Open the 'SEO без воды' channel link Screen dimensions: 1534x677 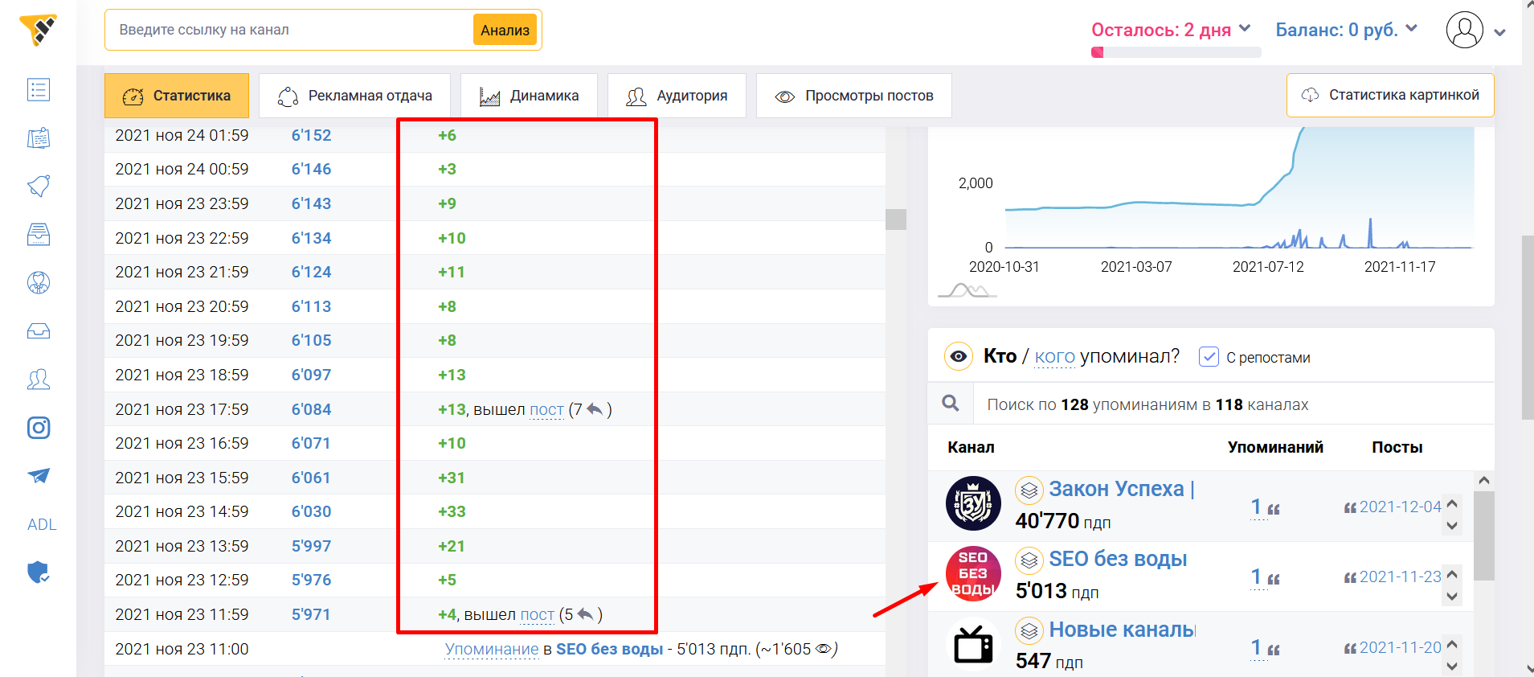[1117, 559]
